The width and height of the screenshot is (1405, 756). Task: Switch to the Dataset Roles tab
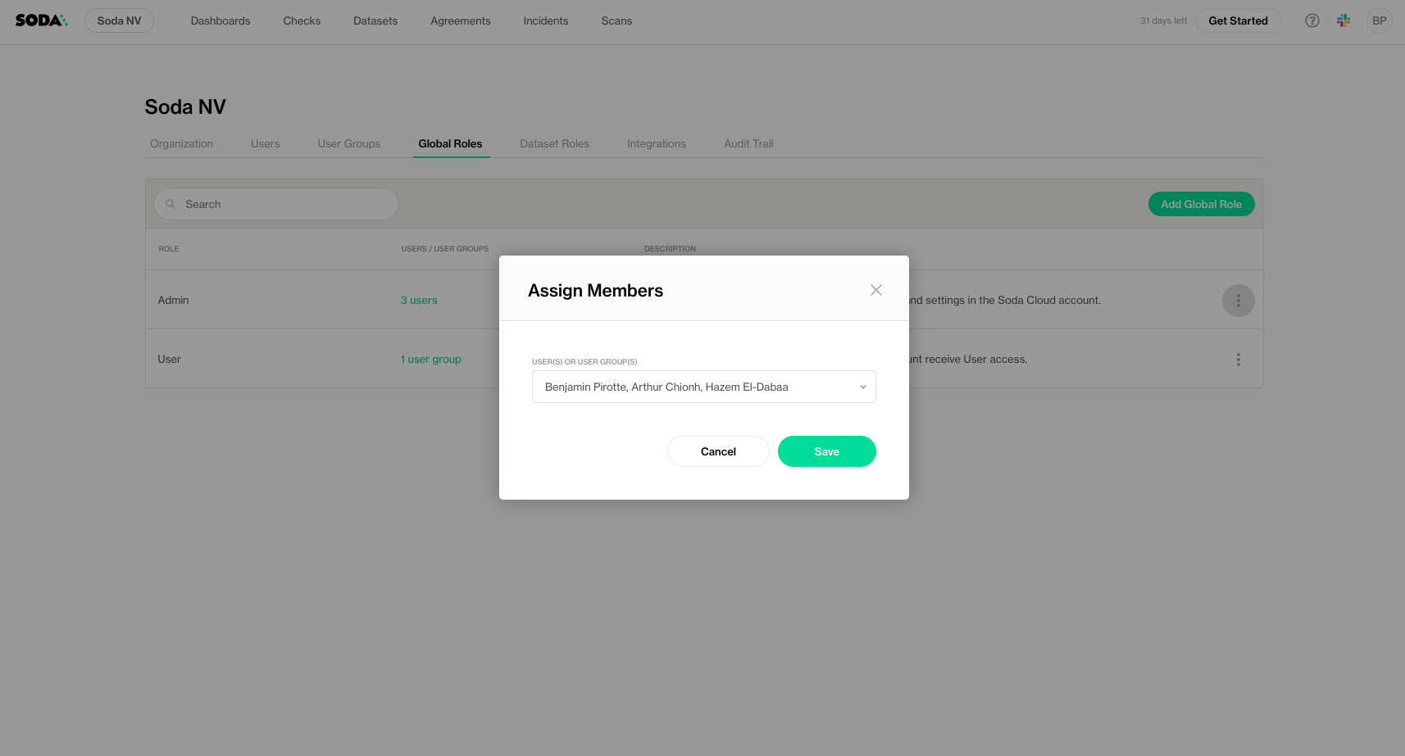click(x=554, y=143)
